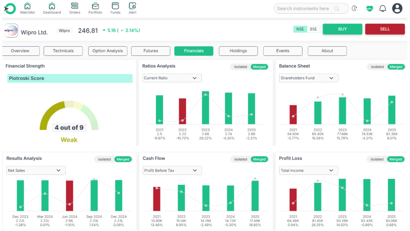Click the Wipro ticker chip
This screenshot has width=410, height=231.
point(64,31)
